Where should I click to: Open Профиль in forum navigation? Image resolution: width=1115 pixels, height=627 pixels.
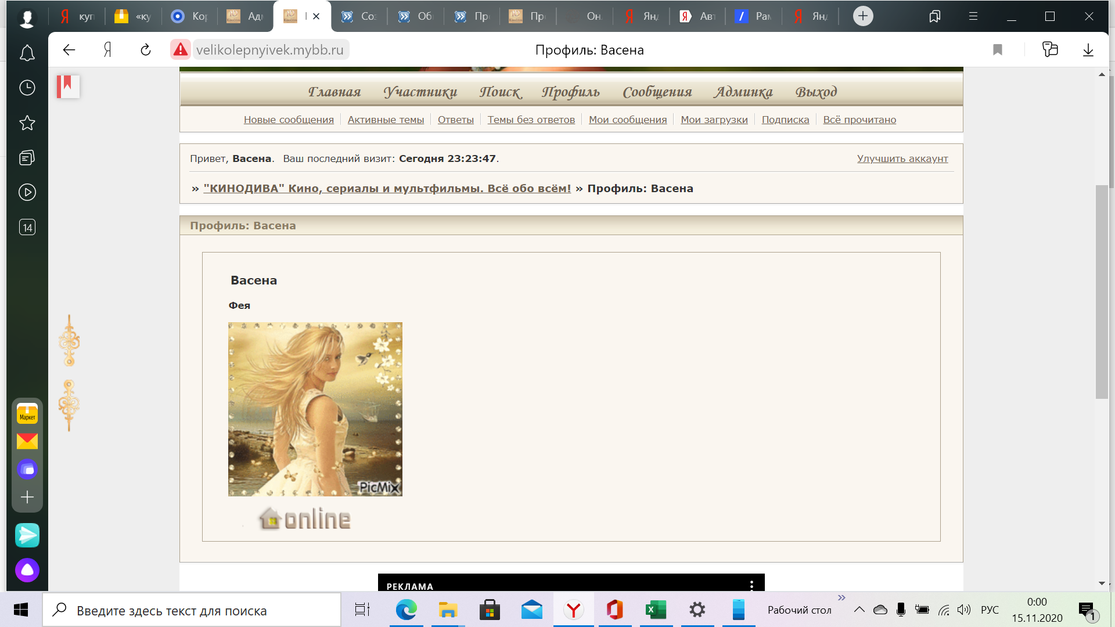click(x=570, y=92)
